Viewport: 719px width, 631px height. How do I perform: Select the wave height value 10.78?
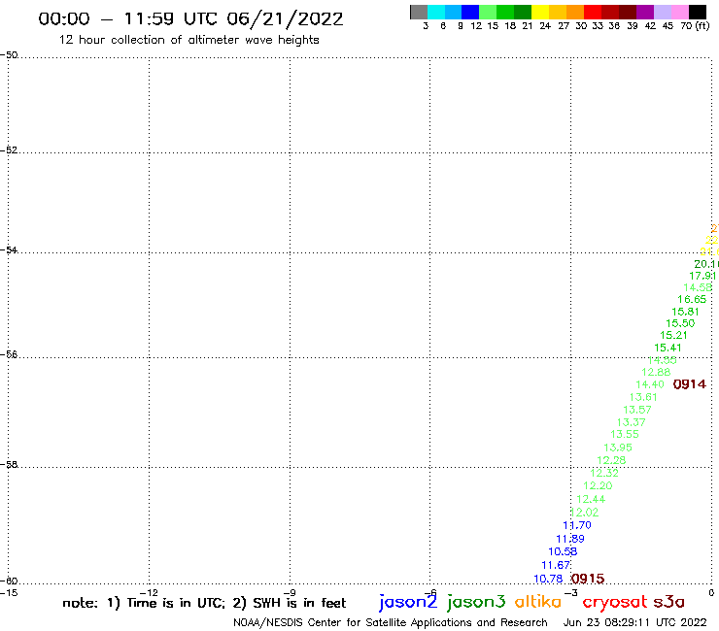pyautogui.click(x=548, y=579)
